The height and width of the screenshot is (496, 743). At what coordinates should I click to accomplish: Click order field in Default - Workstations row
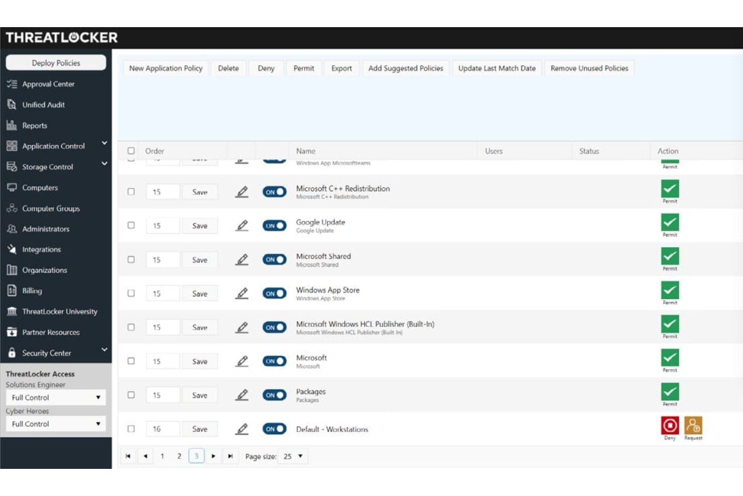tap(163, 429)
